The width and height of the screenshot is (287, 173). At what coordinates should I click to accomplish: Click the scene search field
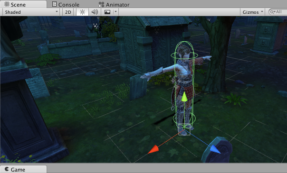pos(278,12)
